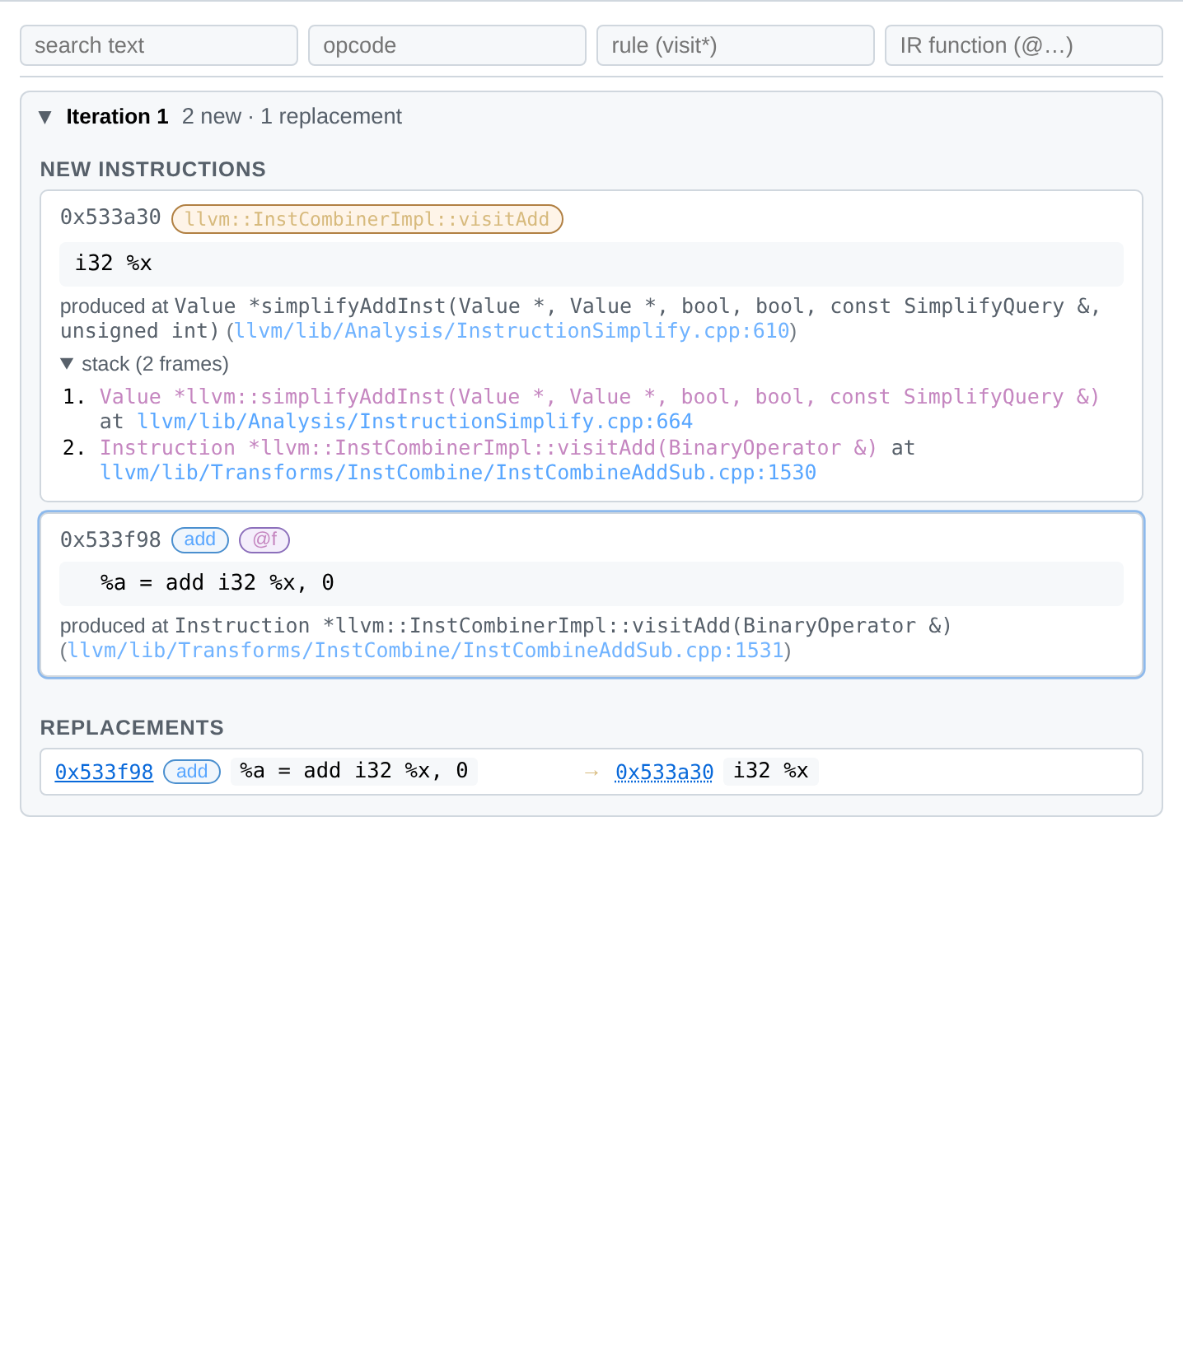Click the replacement source '%a = add' code
Viewport: 1183px width, 1349px height.
(x=354, y=771)
